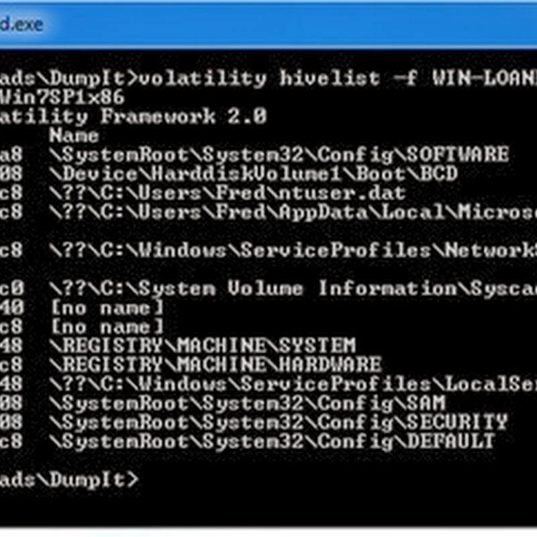Select the Fred\ntuser.dat hive path

[228, 193]
